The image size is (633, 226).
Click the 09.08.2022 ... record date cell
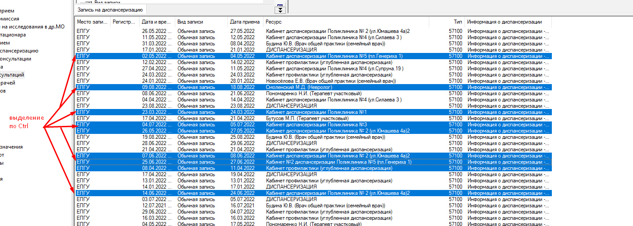157,87
